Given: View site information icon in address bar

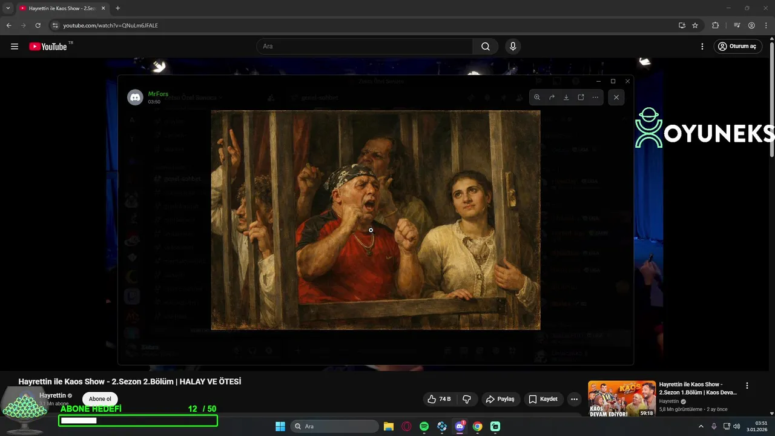Looking at the screenshot, I should (55, 25).
